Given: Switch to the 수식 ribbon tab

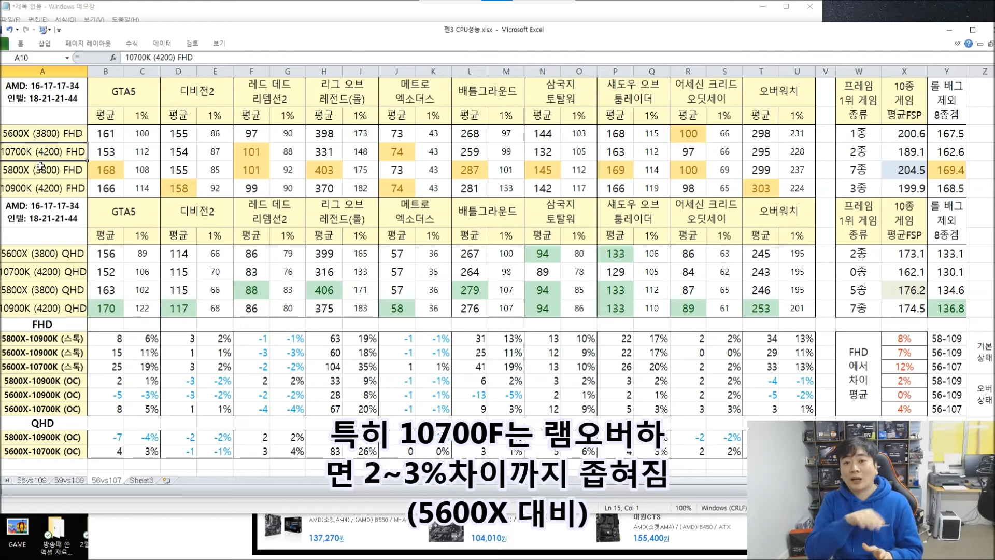Looking at the screenshot, I should point(132,44).
